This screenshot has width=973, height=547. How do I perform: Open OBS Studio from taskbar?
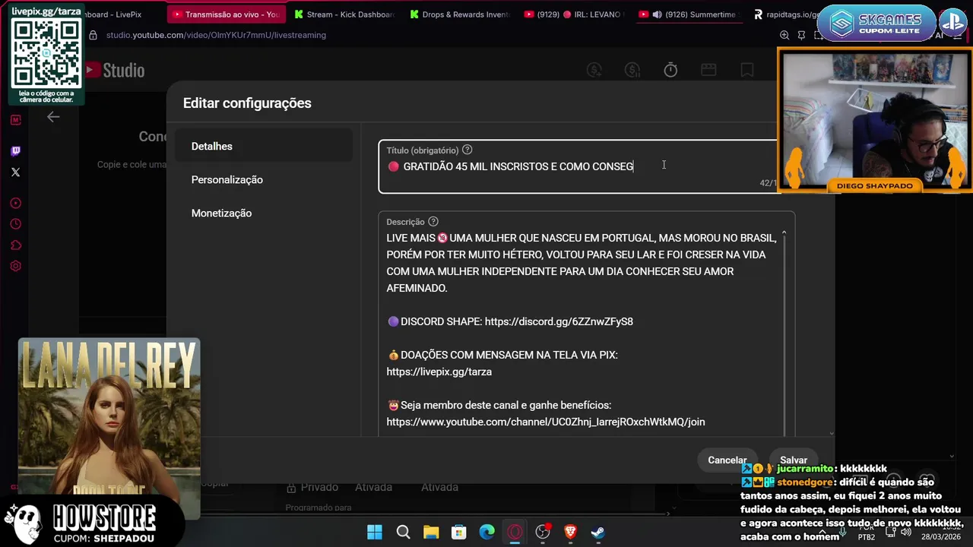pos(543,533)
